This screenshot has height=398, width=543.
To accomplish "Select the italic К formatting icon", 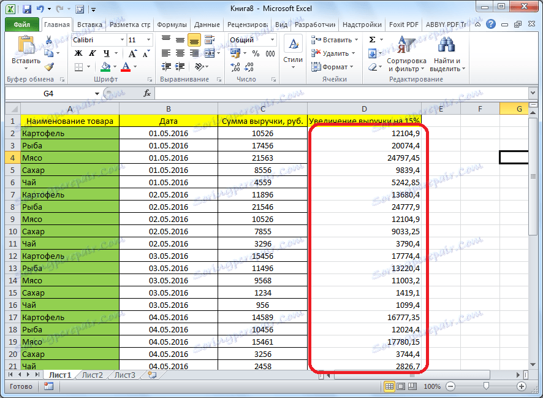I will click(93, 53).
